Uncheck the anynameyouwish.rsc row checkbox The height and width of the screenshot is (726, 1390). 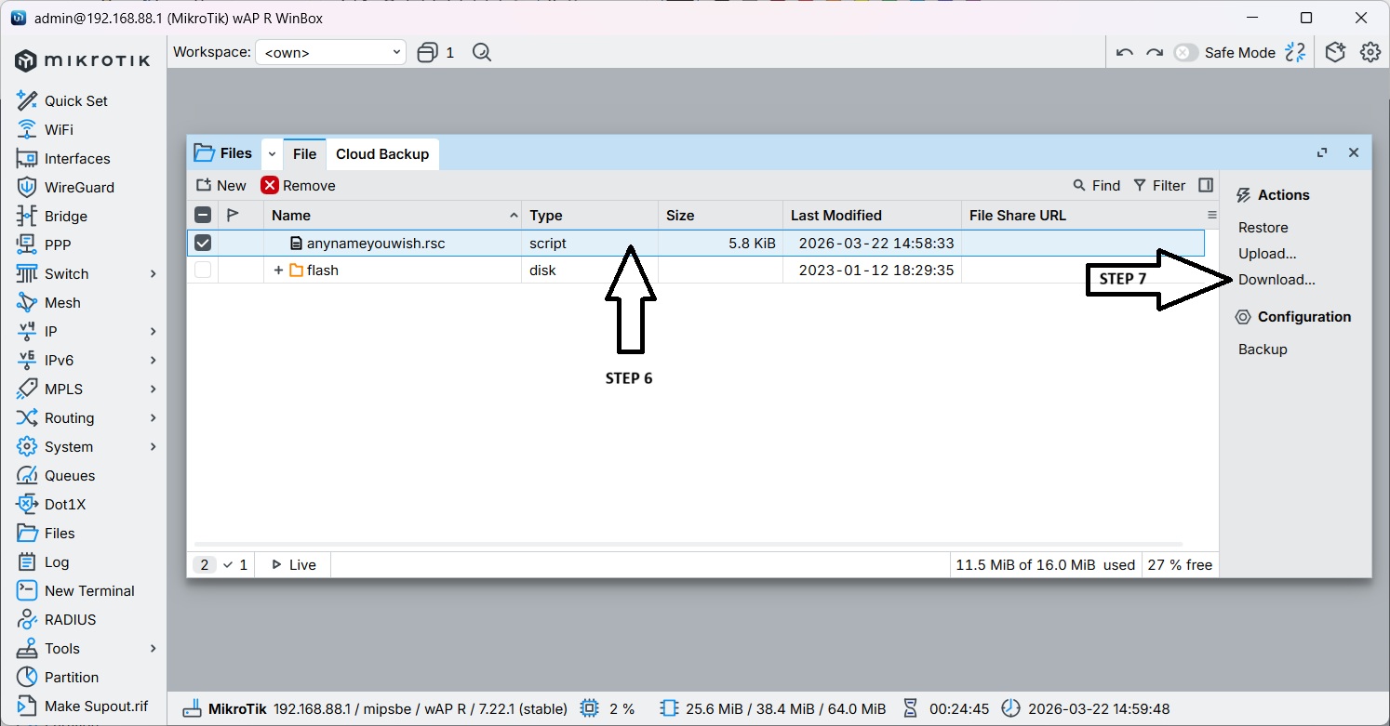tap(203, 243)
